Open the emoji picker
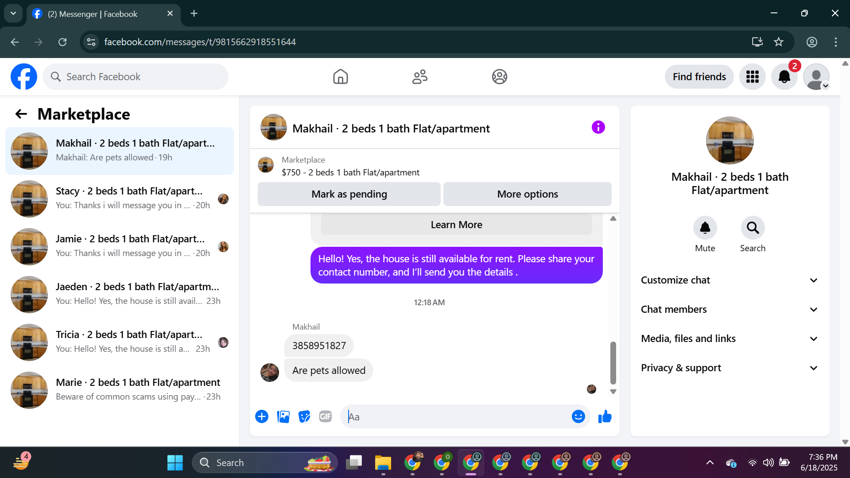The width and height of the screenshot is (850, 478). tap(578, 416)
